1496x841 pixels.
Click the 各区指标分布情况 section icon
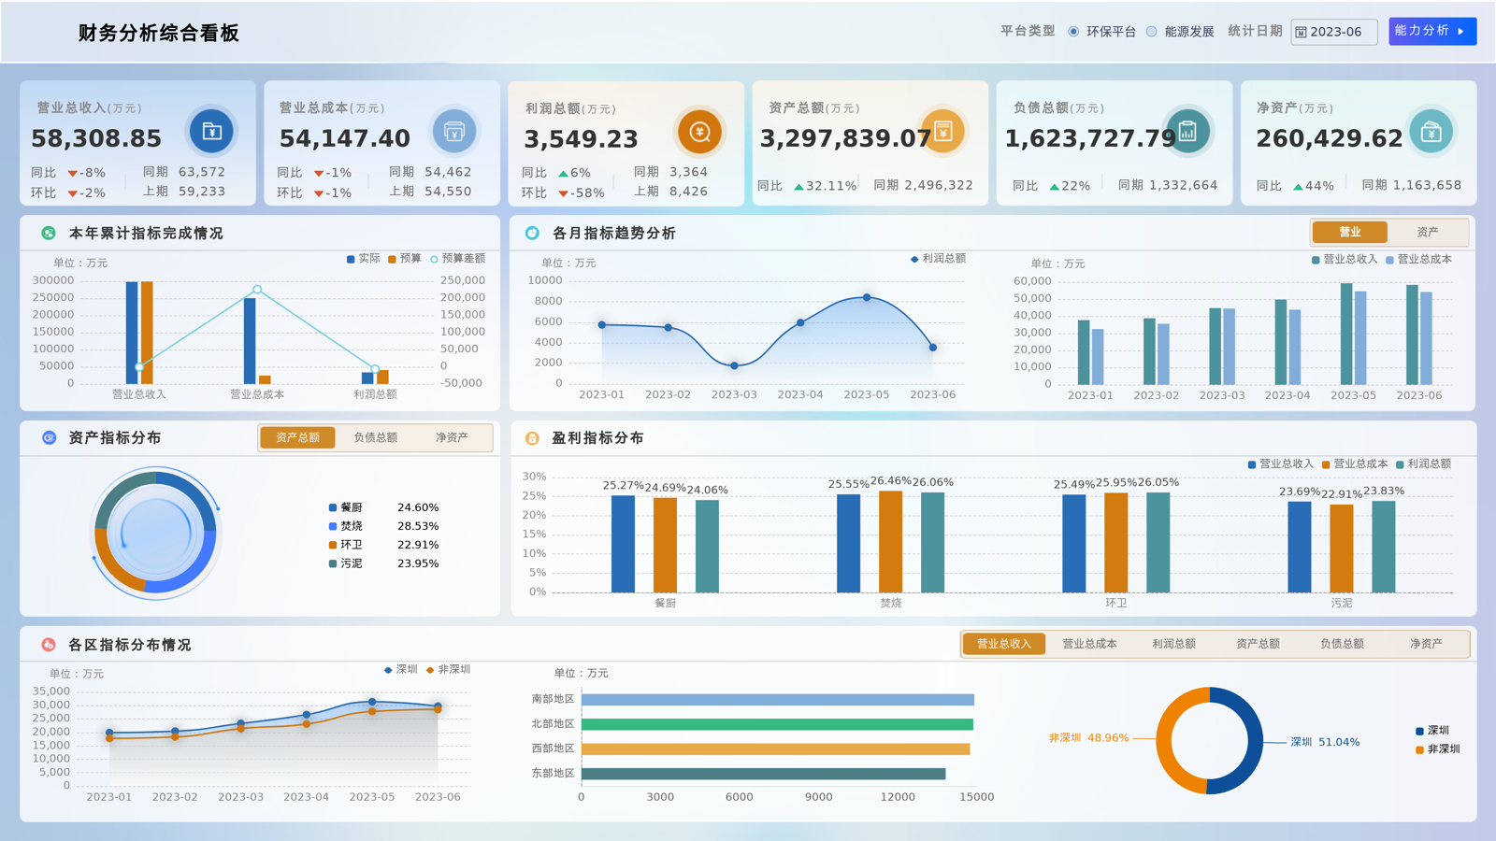pos(49,645)
